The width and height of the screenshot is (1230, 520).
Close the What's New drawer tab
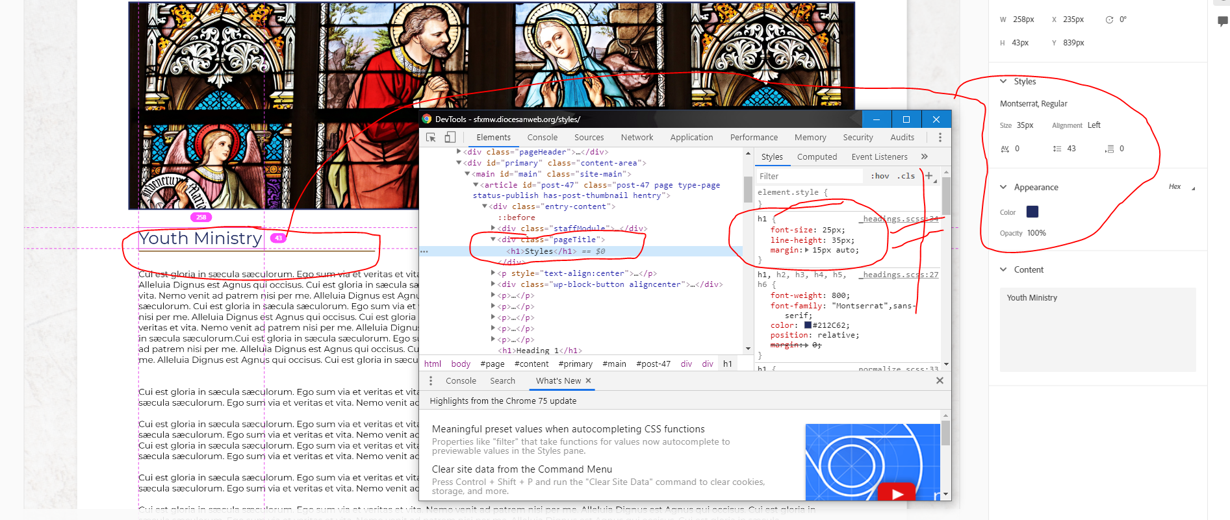588,381
